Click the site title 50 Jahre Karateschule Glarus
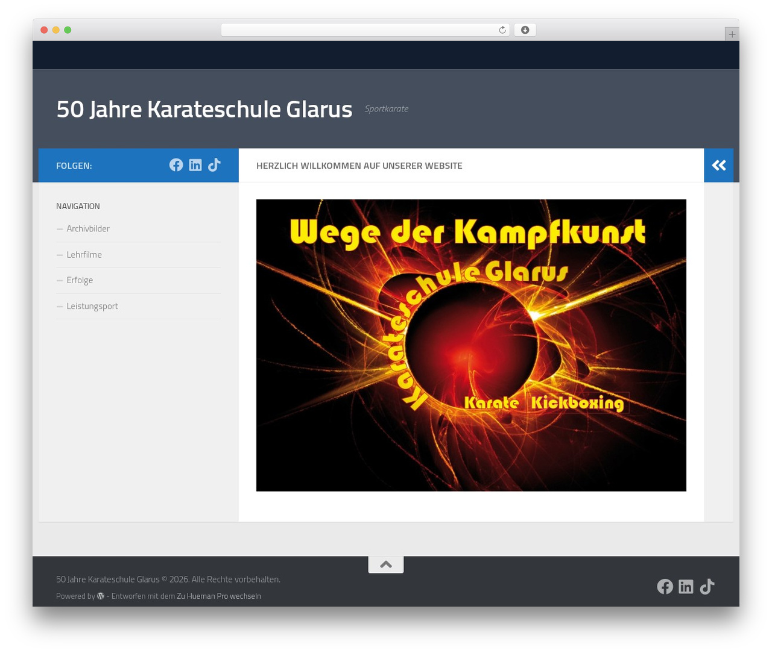772x653 pixels. click(204, 109)
